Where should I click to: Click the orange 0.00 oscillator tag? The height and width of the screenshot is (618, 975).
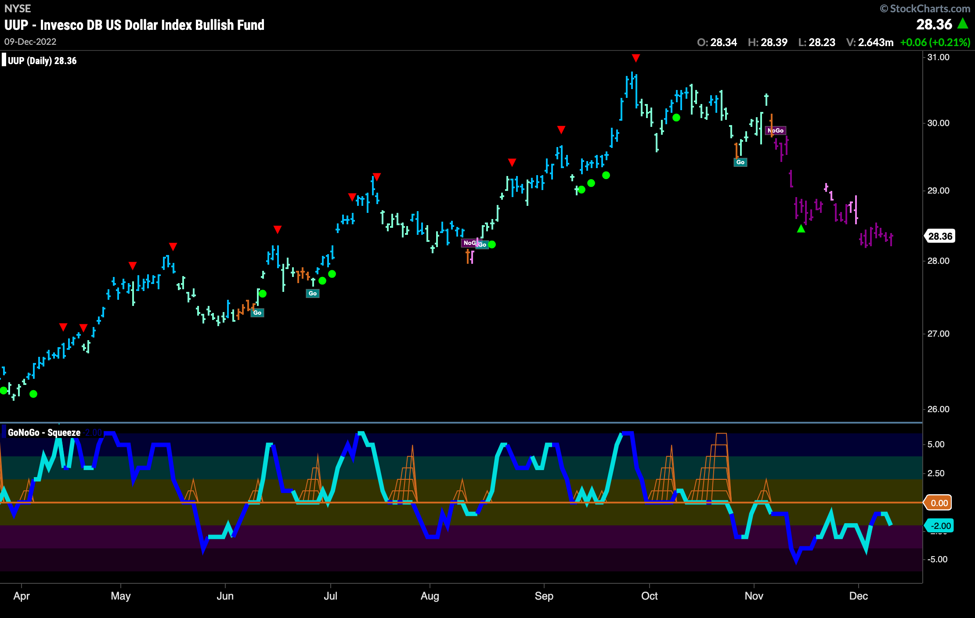(x=939, y=503)
